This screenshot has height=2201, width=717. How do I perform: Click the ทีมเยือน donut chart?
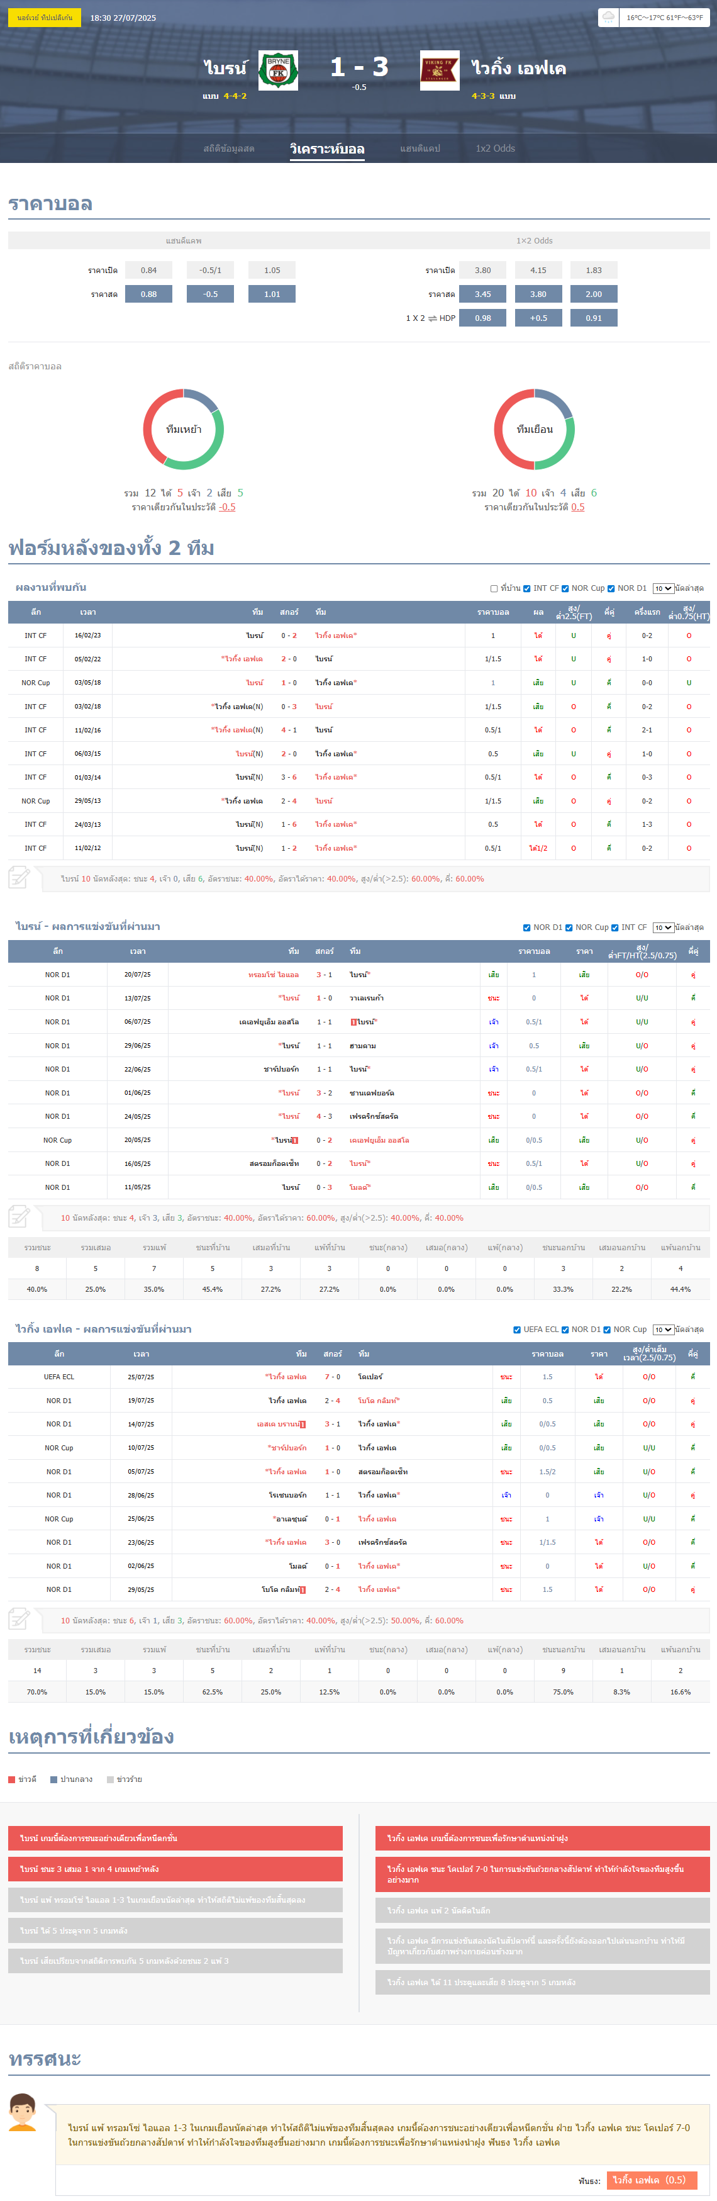coord(535,429)
